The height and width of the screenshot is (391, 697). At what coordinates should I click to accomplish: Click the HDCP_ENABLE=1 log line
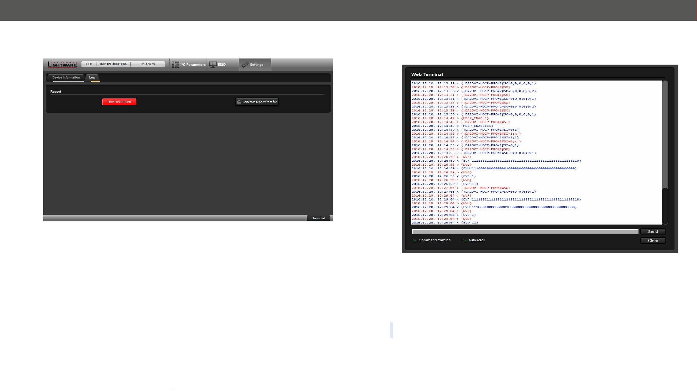point(452,126)
